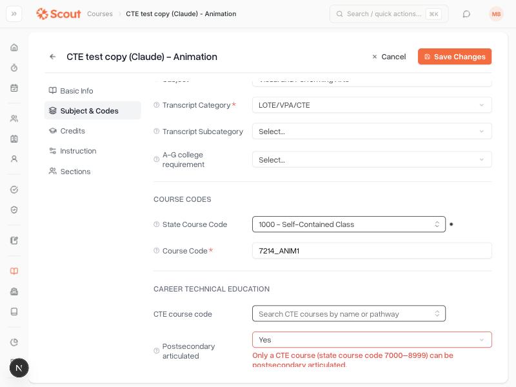Click the help icon beside A-G college requirement
Viewport: 516px width, 387px height.
pos(157,159)
